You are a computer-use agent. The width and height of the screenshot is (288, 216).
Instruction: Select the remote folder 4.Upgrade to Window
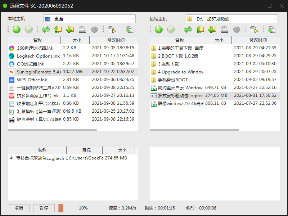tap(215, 72)
